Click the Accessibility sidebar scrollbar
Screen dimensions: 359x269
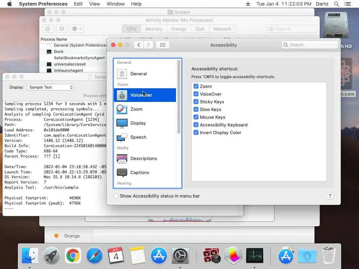point(179,97)
